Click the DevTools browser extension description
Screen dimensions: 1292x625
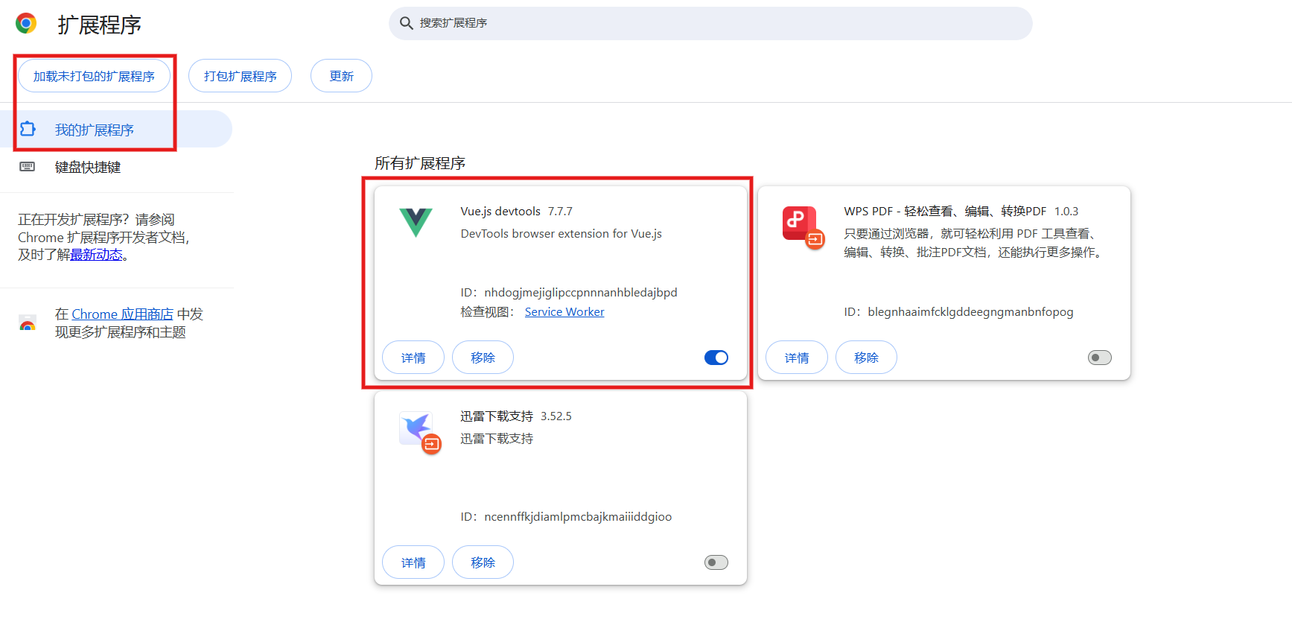point(561,234)
